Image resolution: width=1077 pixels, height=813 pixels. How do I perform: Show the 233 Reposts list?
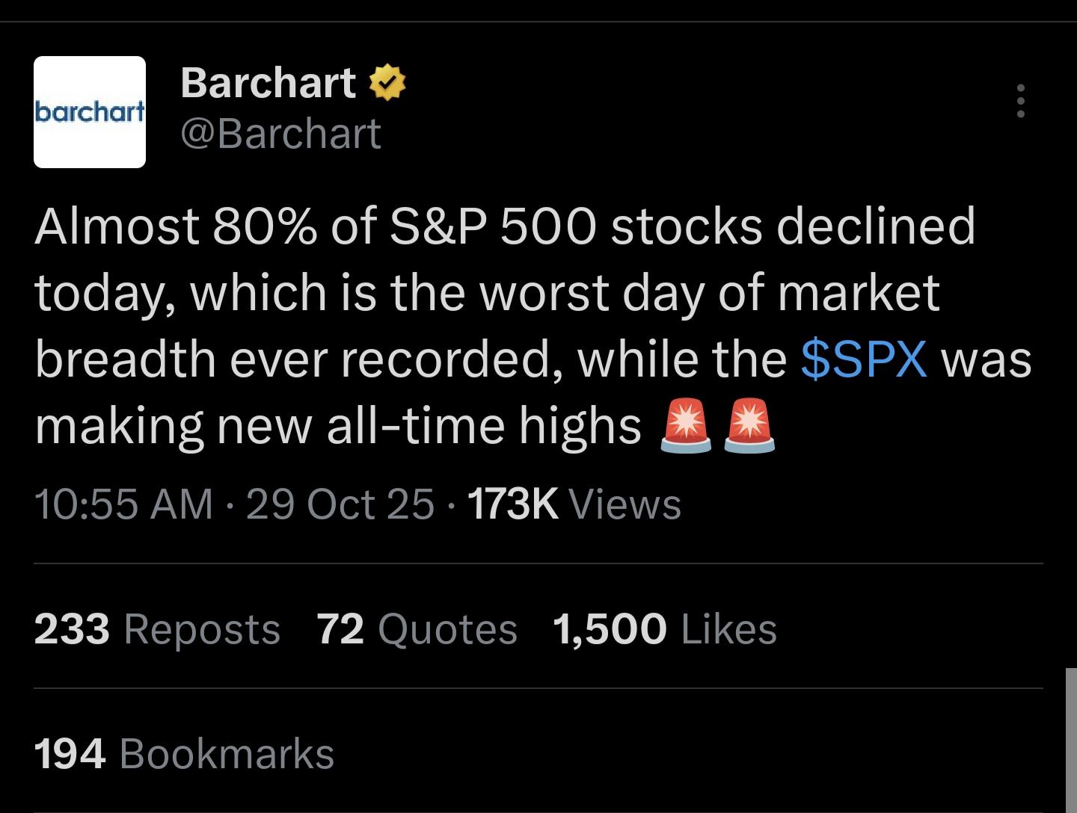coord(157,628)
